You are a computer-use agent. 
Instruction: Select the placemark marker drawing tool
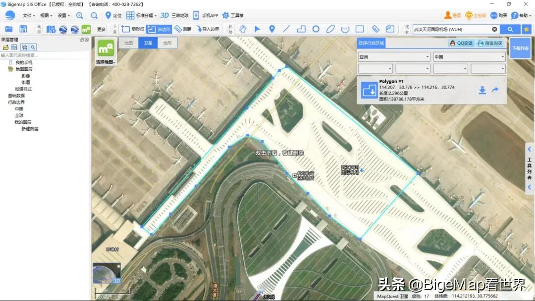[271, 29]
